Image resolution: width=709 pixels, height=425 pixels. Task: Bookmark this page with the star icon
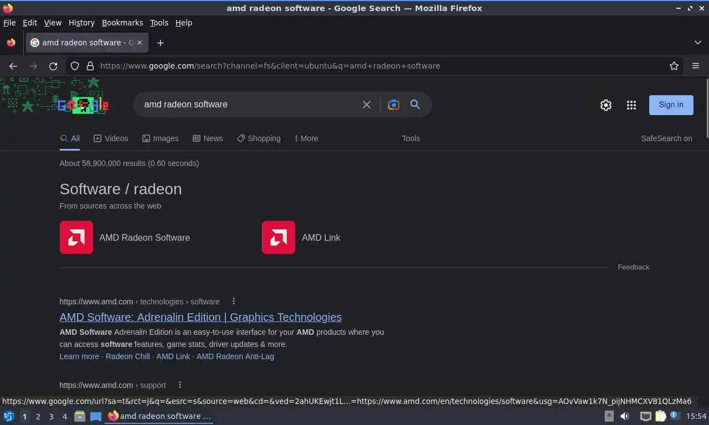click(x=674, y=66)
